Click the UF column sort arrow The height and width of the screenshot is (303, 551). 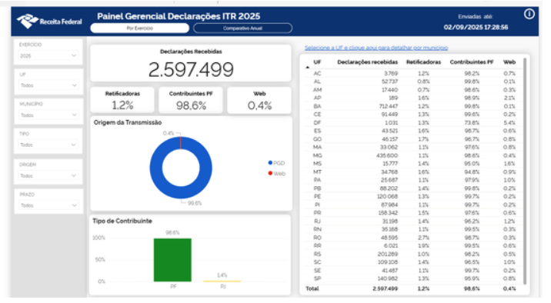click(308, 67)
